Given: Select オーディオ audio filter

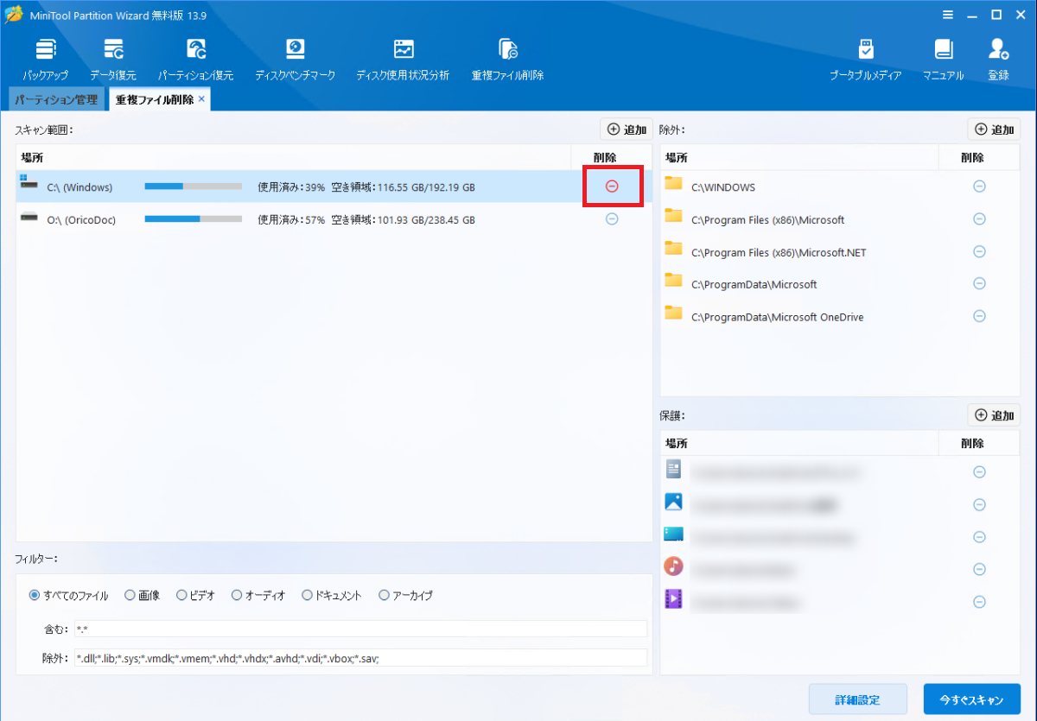Looking at the screenshot, I should pyautogui.click(x=258, y=595).
